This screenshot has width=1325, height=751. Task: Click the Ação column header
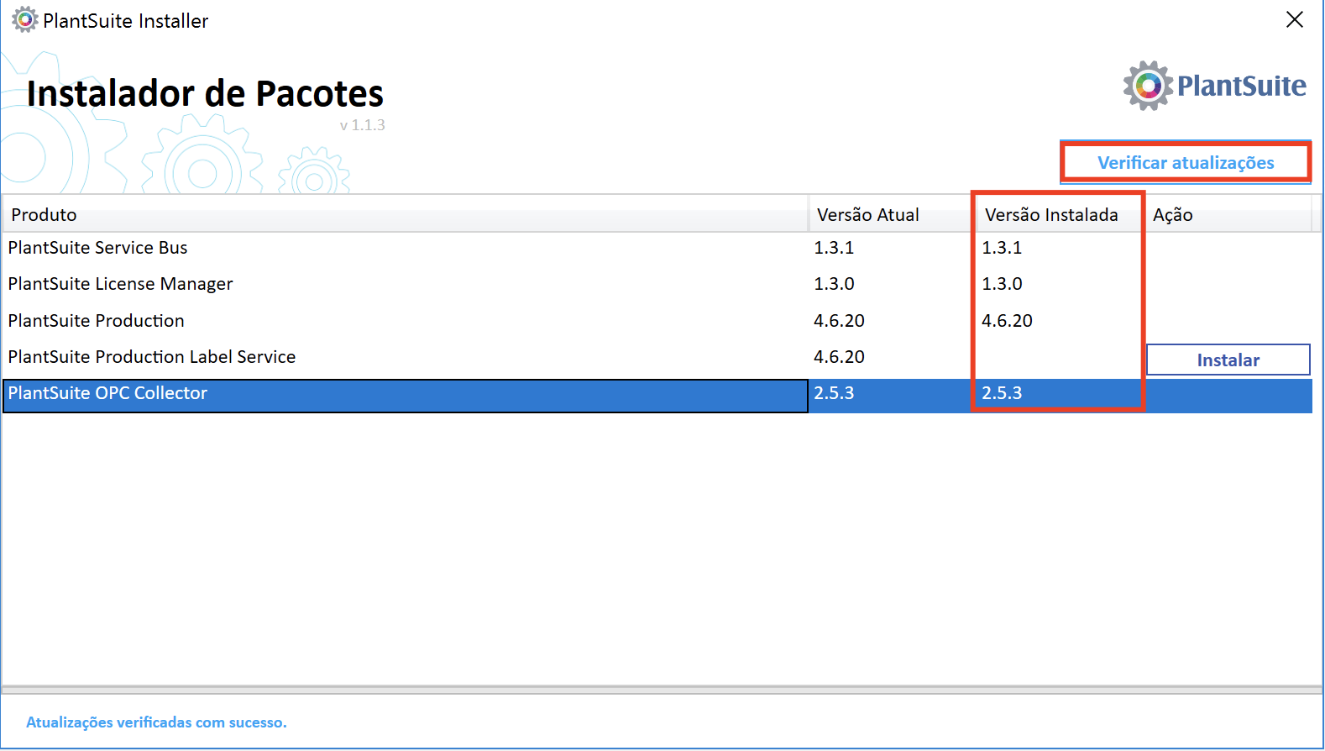(1228, 214)
